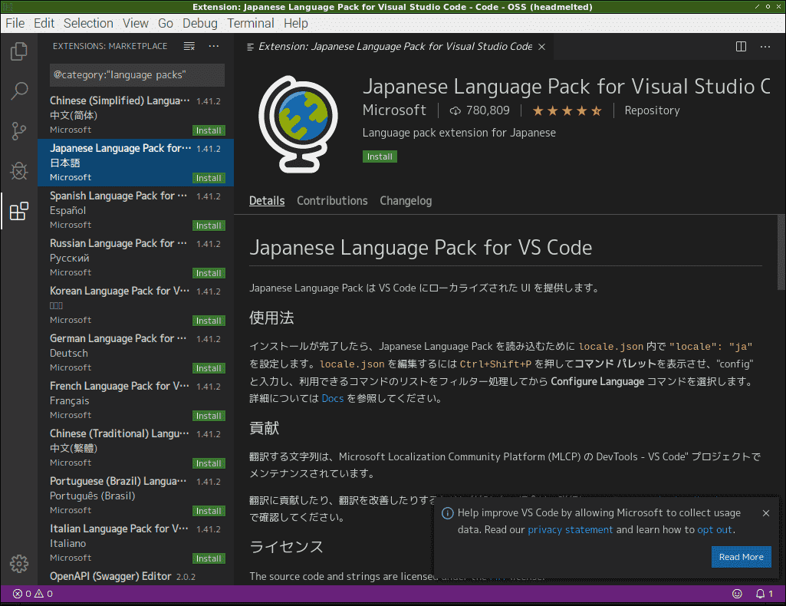
Task: Click the details page vertical scrollbar
Action: [781, 252]
